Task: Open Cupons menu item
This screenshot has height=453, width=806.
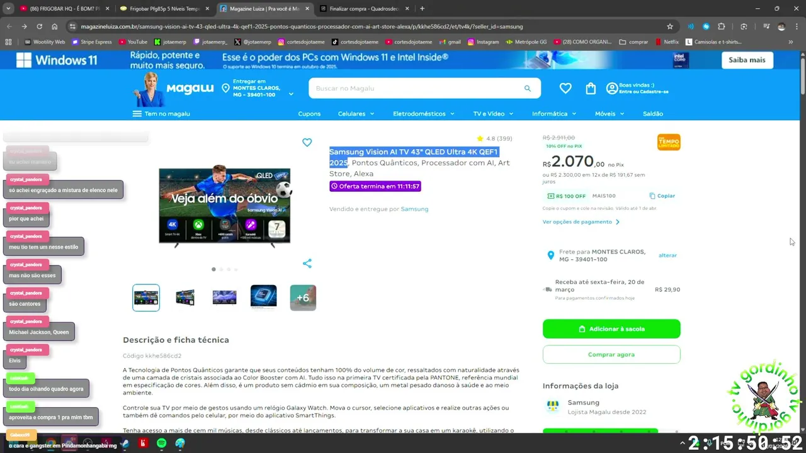Action: point(309,114)
